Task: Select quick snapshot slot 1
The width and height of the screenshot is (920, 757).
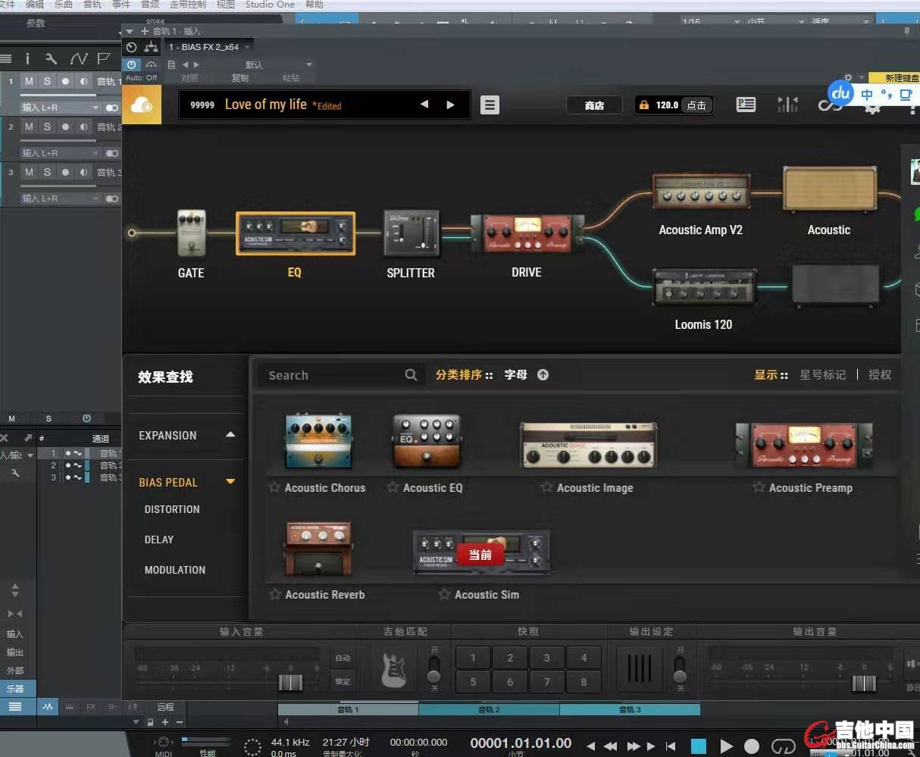Action: pos(473,658)
